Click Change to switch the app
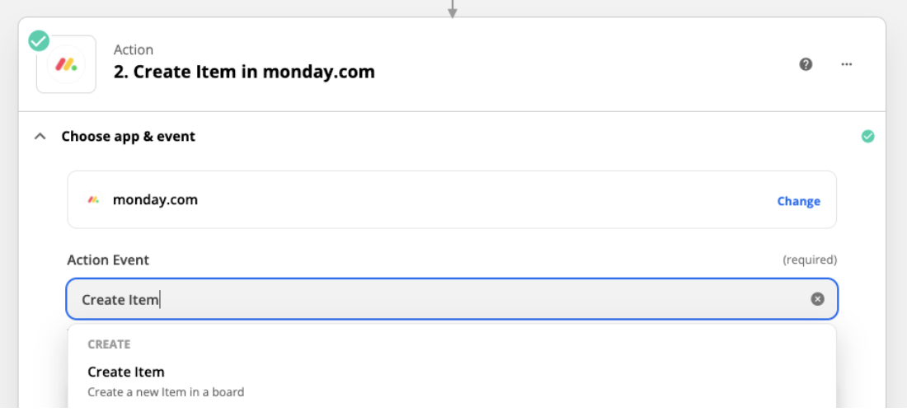907x412 pixels. [x=798, y=201]
